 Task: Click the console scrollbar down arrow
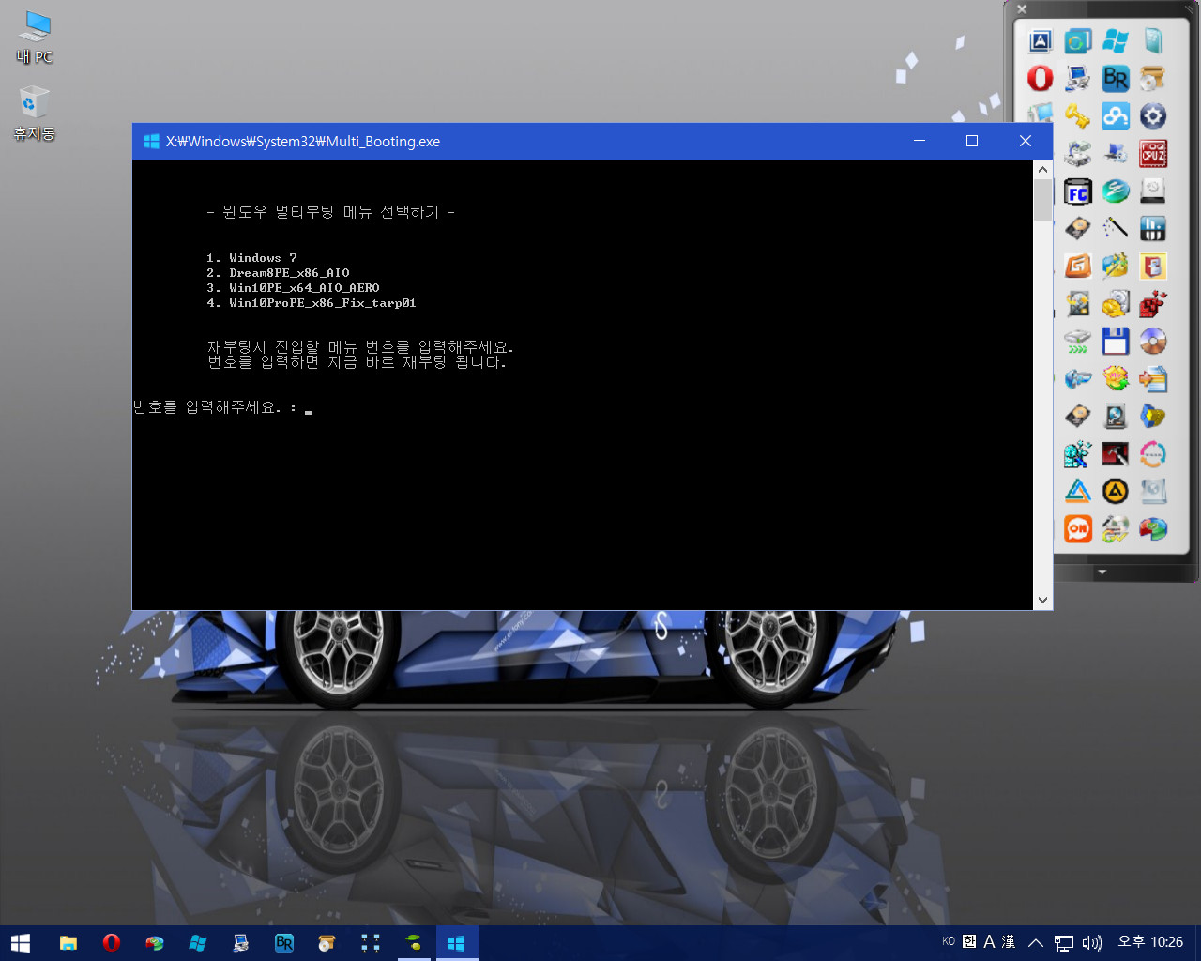pyautogui.click(x=1042, y=600)
